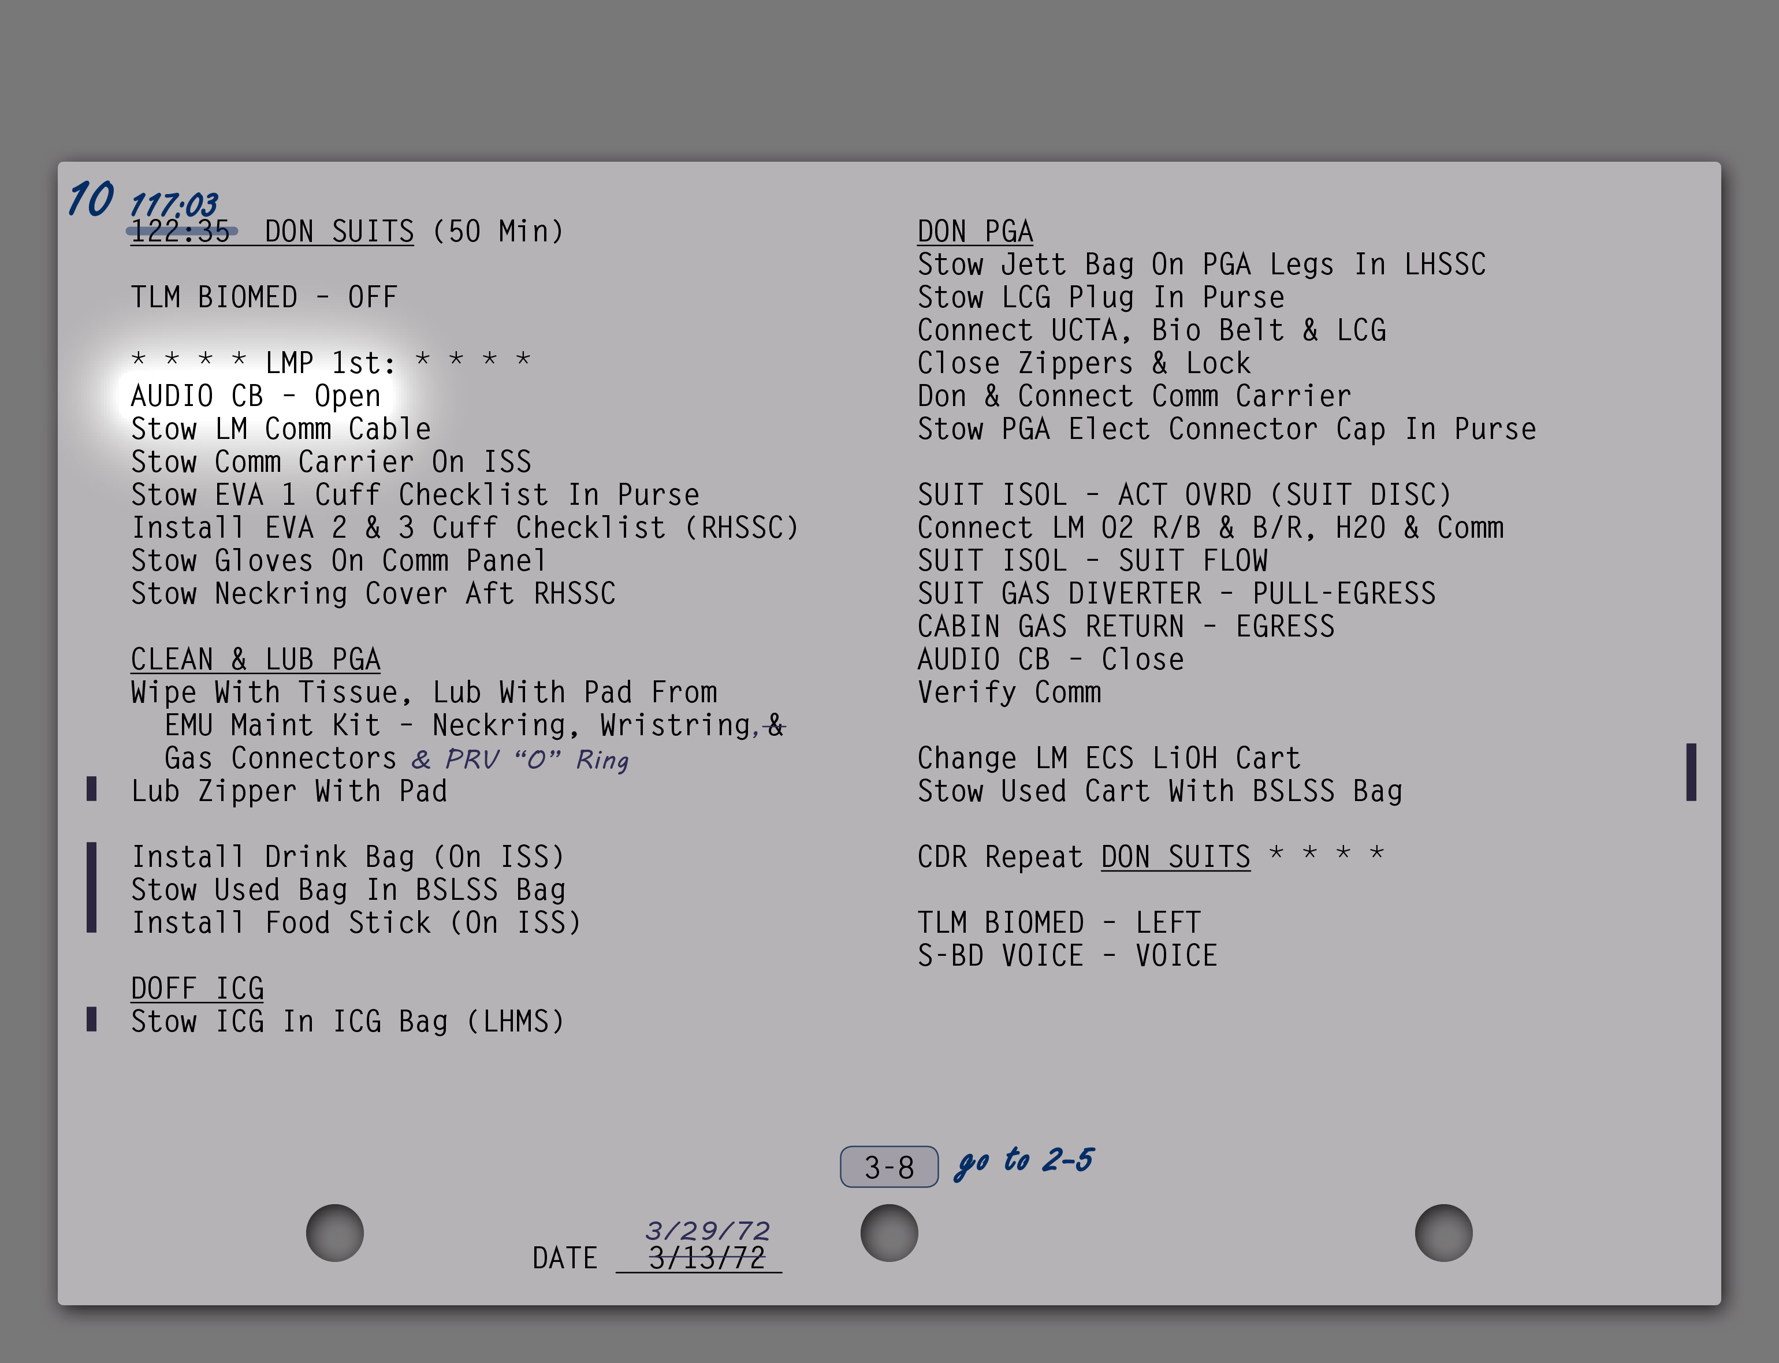
Task: Click the handwritten 117:03 time annotation
Action: (x=174, y=204)
